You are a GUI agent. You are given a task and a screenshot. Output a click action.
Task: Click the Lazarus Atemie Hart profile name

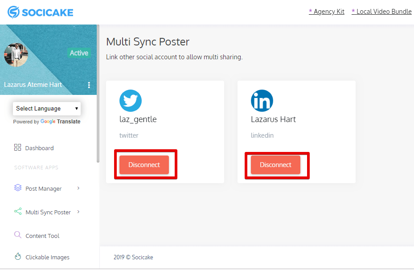pos(33,85)
